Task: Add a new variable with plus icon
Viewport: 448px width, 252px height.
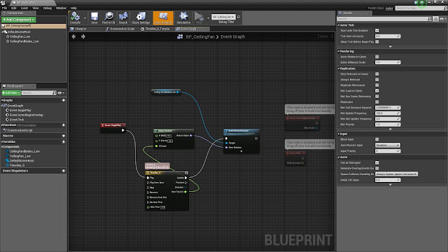Action: [64, 141]
